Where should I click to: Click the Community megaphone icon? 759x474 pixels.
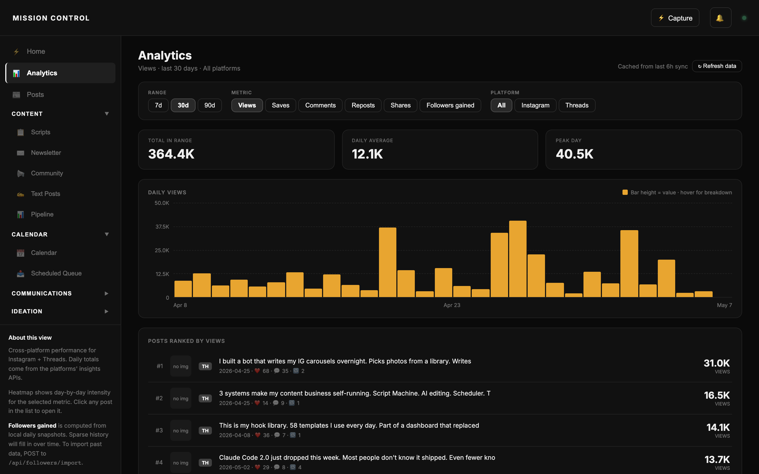pos(20,173)
